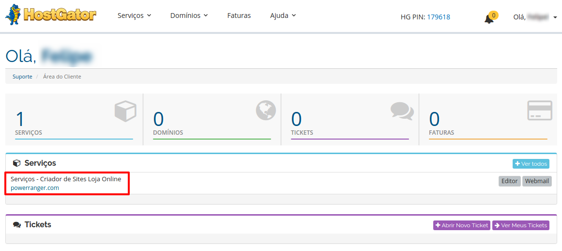Expand the Ajuda menu in navbar

[283, 16]
